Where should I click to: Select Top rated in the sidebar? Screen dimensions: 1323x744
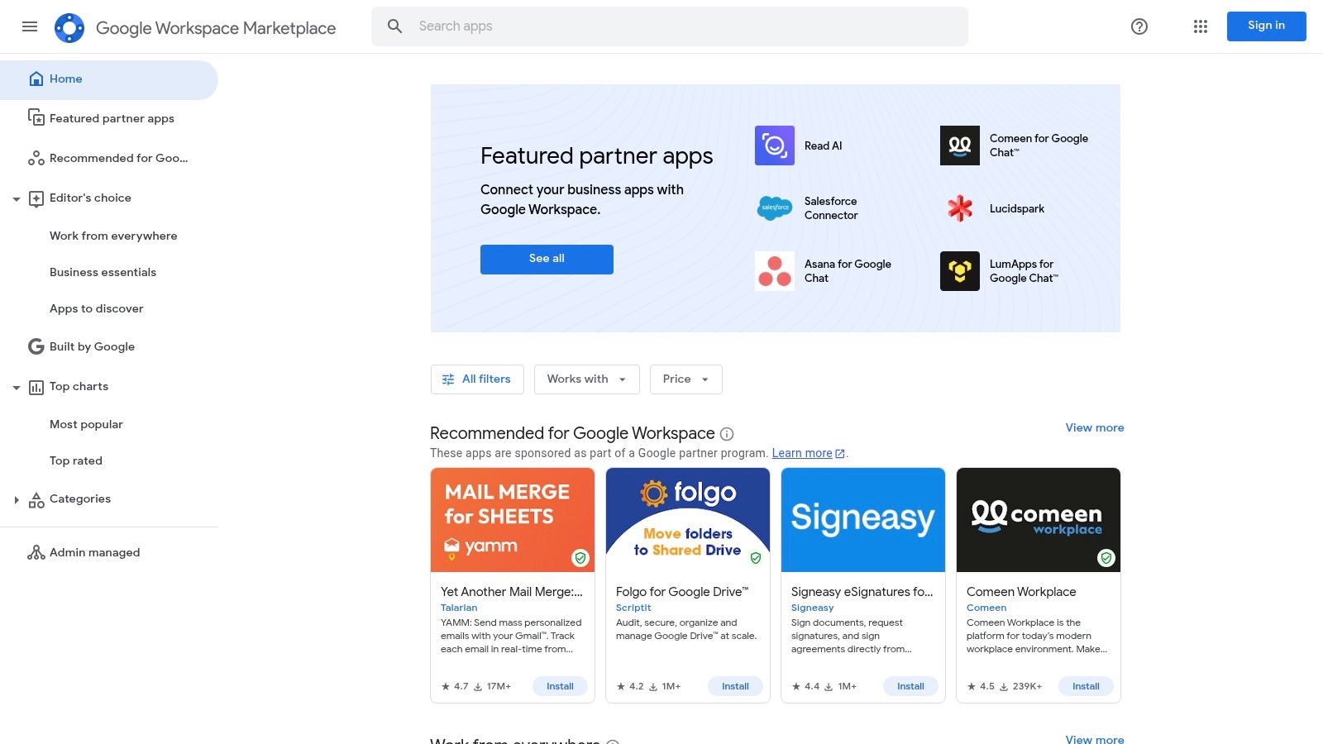point(75,460)
